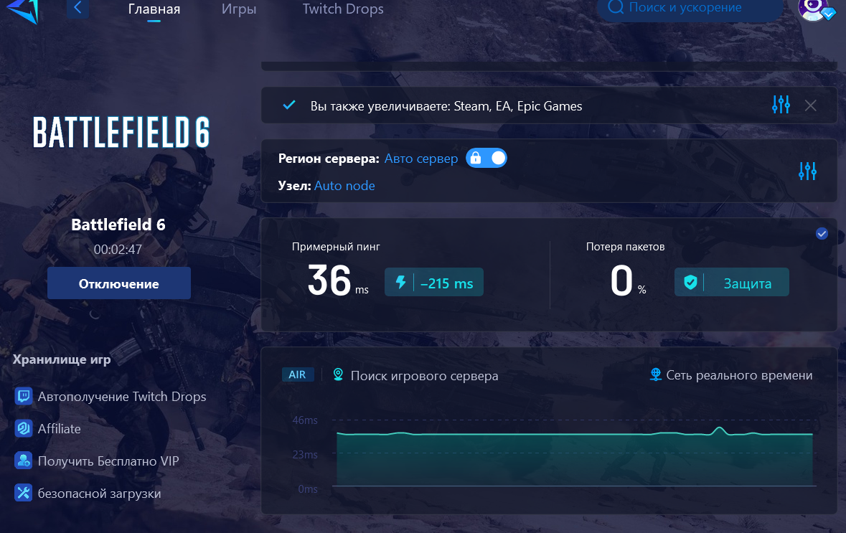The height and width of the screenshot is (533, 846).
Task: Click the Примерный пинг label
Action: tap(336, 247)
